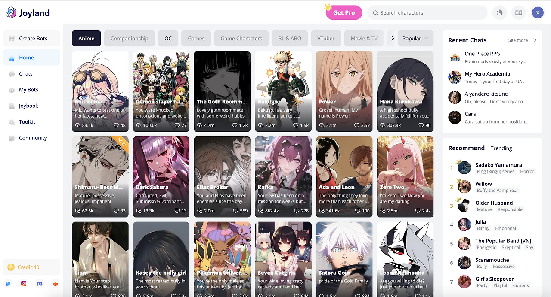Screen dimensions: 551x297
Task: Open the Twitter social icon
Action: [x=8, y=284]
